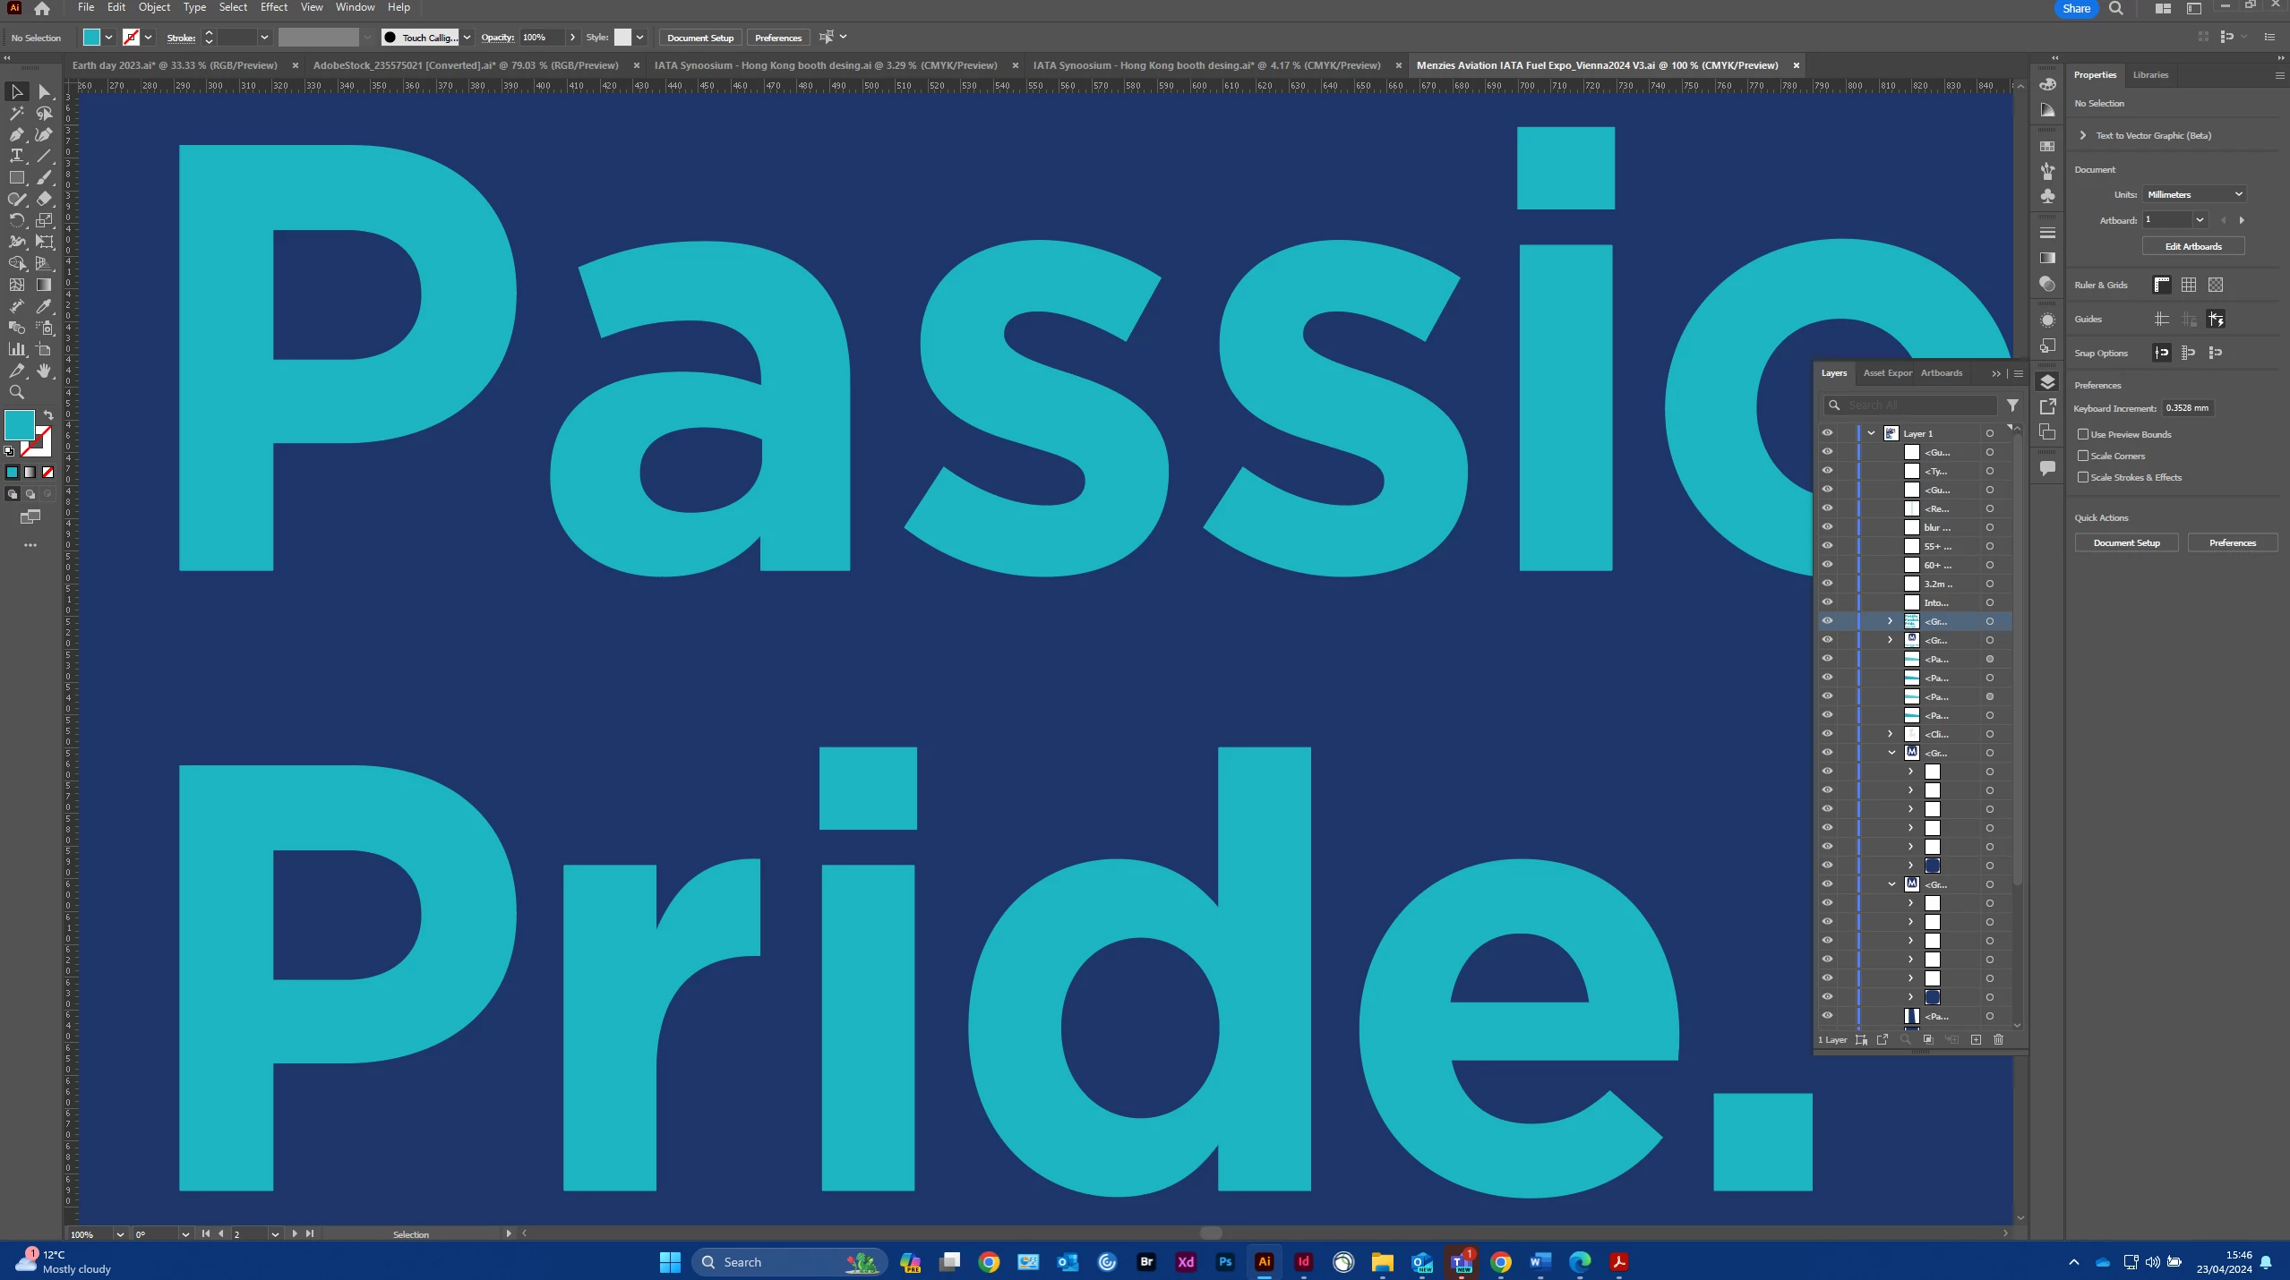Enable Scale Corners checkbox
Viewport: 2290px width, 1280px height.
(x=2083, y=456)
